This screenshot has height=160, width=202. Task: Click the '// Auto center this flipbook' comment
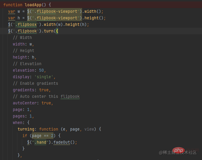(46, 96)
